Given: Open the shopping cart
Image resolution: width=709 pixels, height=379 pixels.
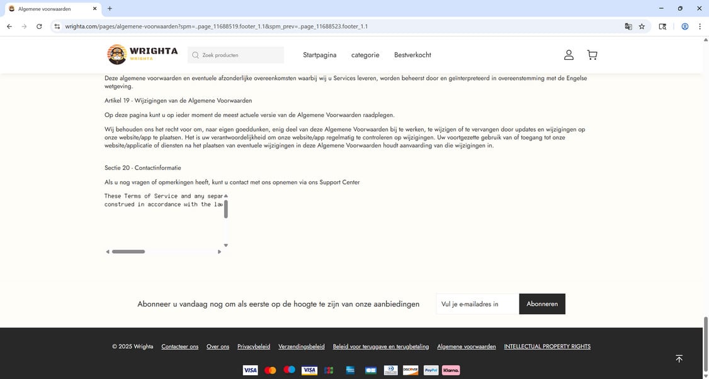Looking at the screenshot, I should [592, 55].
